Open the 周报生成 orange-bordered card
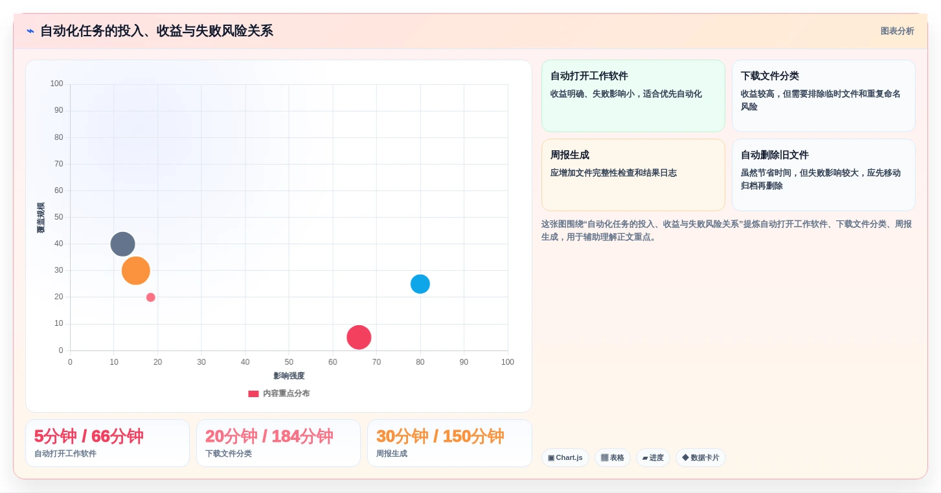This screenshot has height=493, width=941. (633, 175)
